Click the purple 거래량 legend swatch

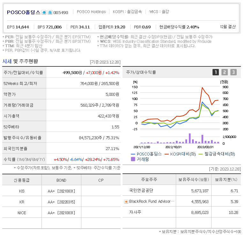point(133,159)
